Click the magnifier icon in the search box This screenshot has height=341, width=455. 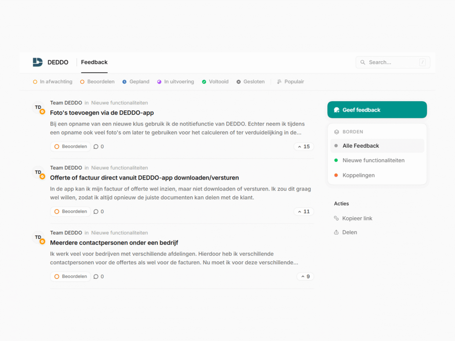coord(363,63)
